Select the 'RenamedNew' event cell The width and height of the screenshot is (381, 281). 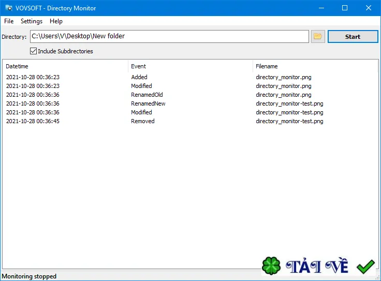coord(148,103)
